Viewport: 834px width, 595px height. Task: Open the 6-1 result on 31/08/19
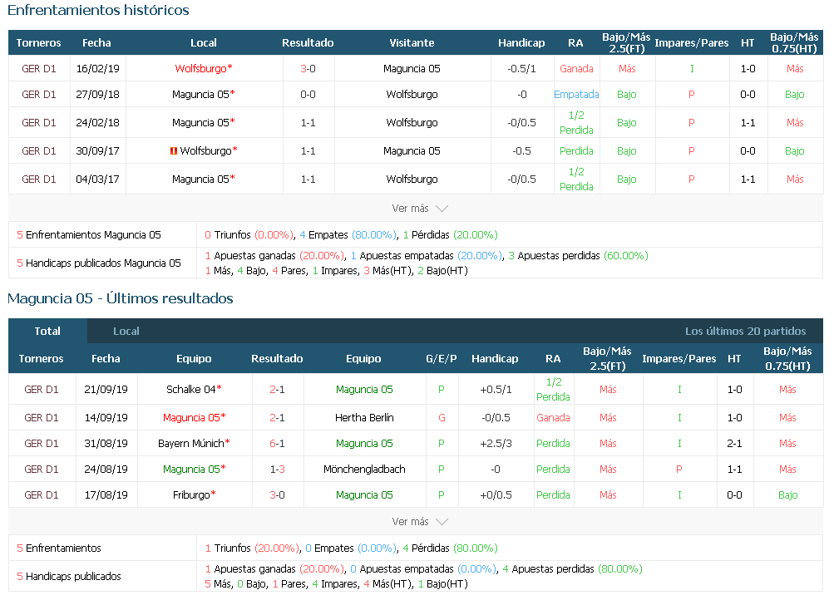pyautogui.click(x=277, y=444)
